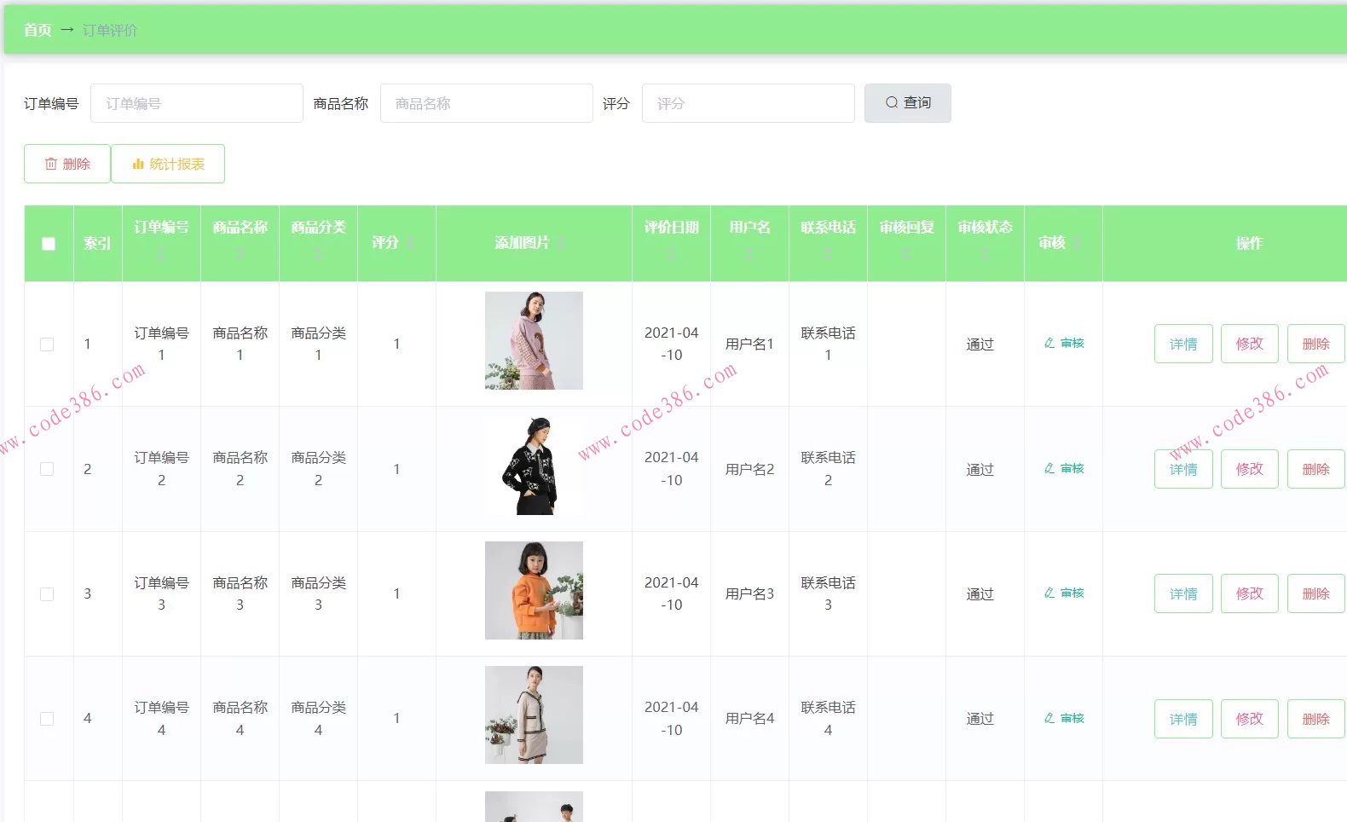
Task: Sort by the 审核 column header
Action: pyautogui.click(x=1063, y=242)
